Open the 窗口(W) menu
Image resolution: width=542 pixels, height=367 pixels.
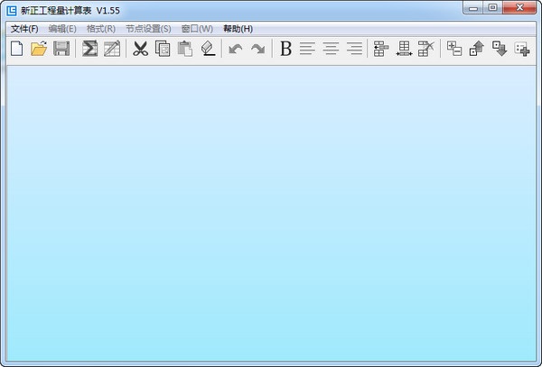pyautogui.click(x=197, y=29)
